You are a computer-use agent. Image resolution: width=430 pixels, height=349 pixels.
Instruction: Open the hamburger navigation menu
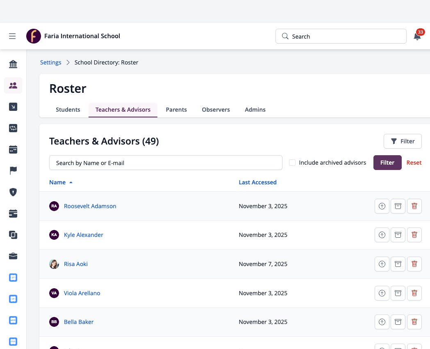click(x=12, y=36)
